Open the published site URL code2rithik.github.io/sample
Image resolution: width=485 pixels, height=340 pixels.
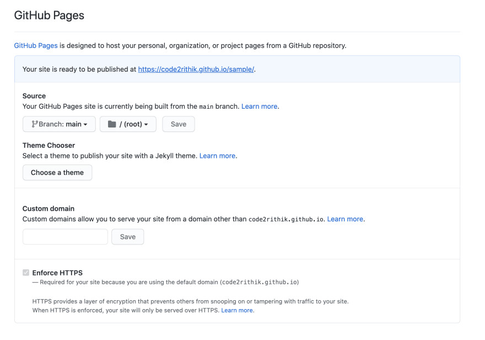pyautogui.click(x=196, y=70)
